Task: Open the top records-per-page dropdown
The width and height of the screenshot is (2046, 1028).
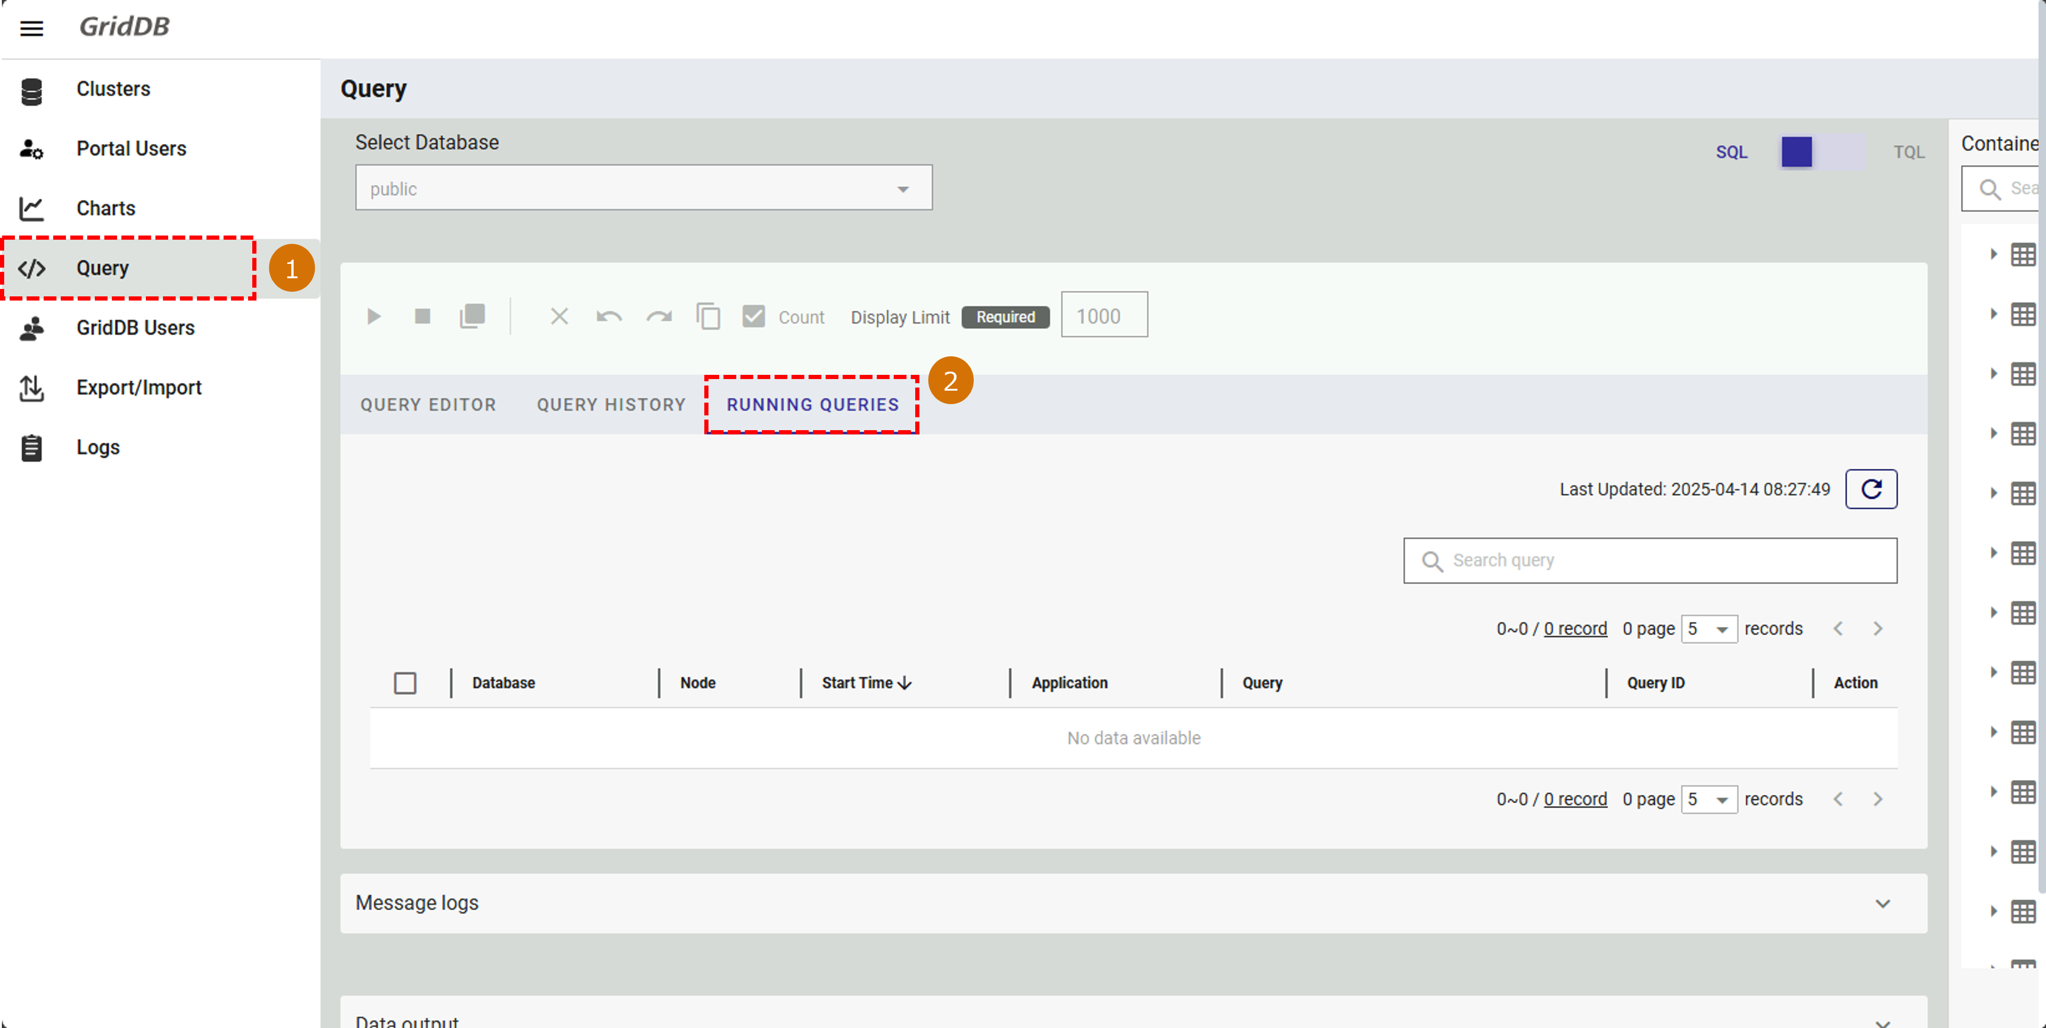Action: tap(1708, 629)
